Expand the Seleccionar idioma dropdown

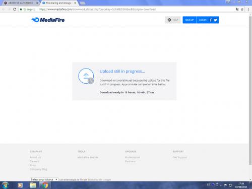tap(44, 179)
